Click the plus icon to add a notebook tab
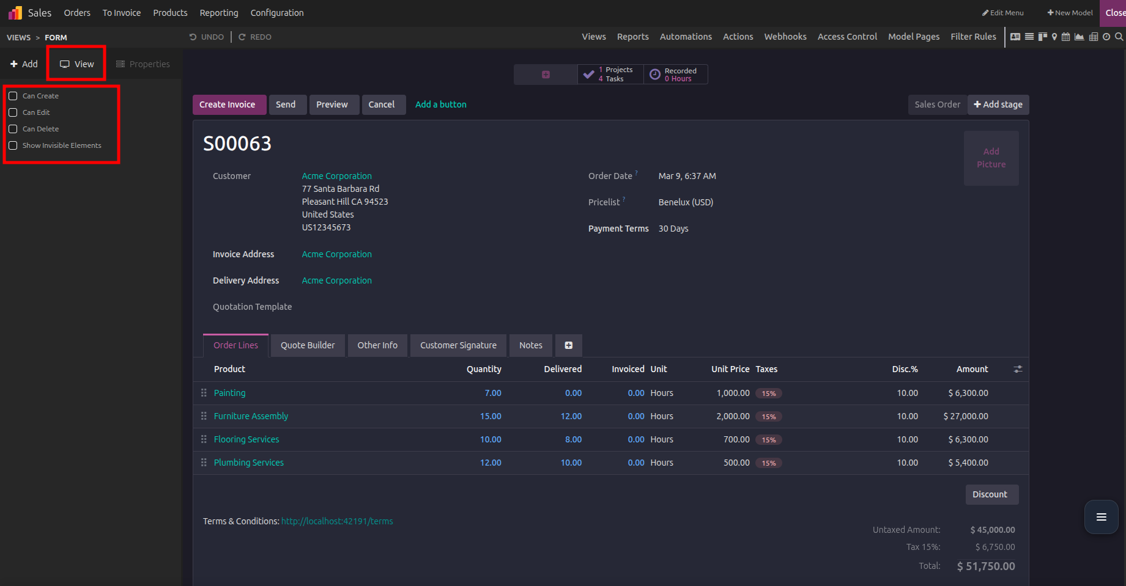 (x=569, y=345)
